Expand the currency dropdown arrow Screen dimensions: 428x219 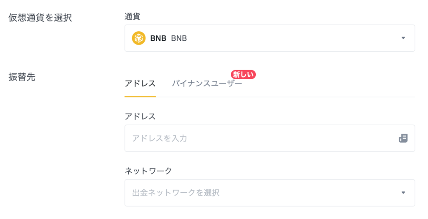point(403,38)
